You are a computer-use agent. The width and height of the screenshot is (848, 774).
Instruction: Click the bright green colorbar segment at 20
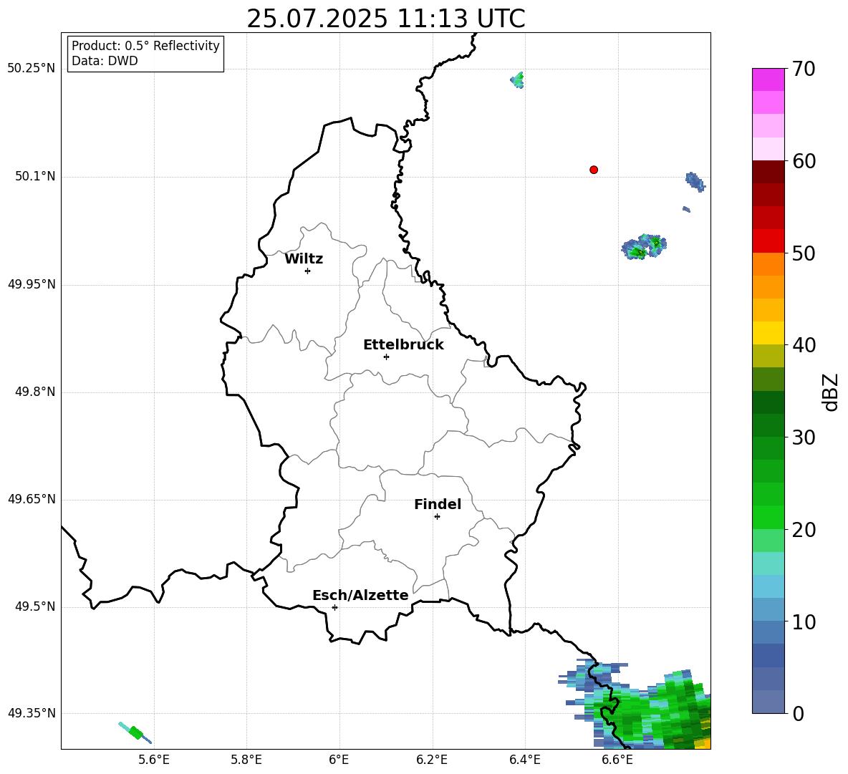768,517
